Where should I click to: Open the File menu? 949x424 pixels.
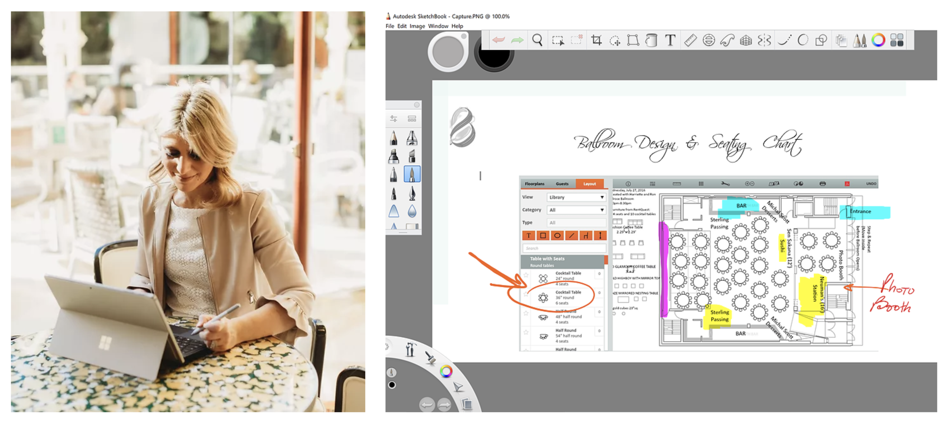(389, 26)
